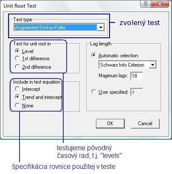Click the Maximum lags input field
The height and width of the screenshot is (174, 172).
(x=136, y=76)
